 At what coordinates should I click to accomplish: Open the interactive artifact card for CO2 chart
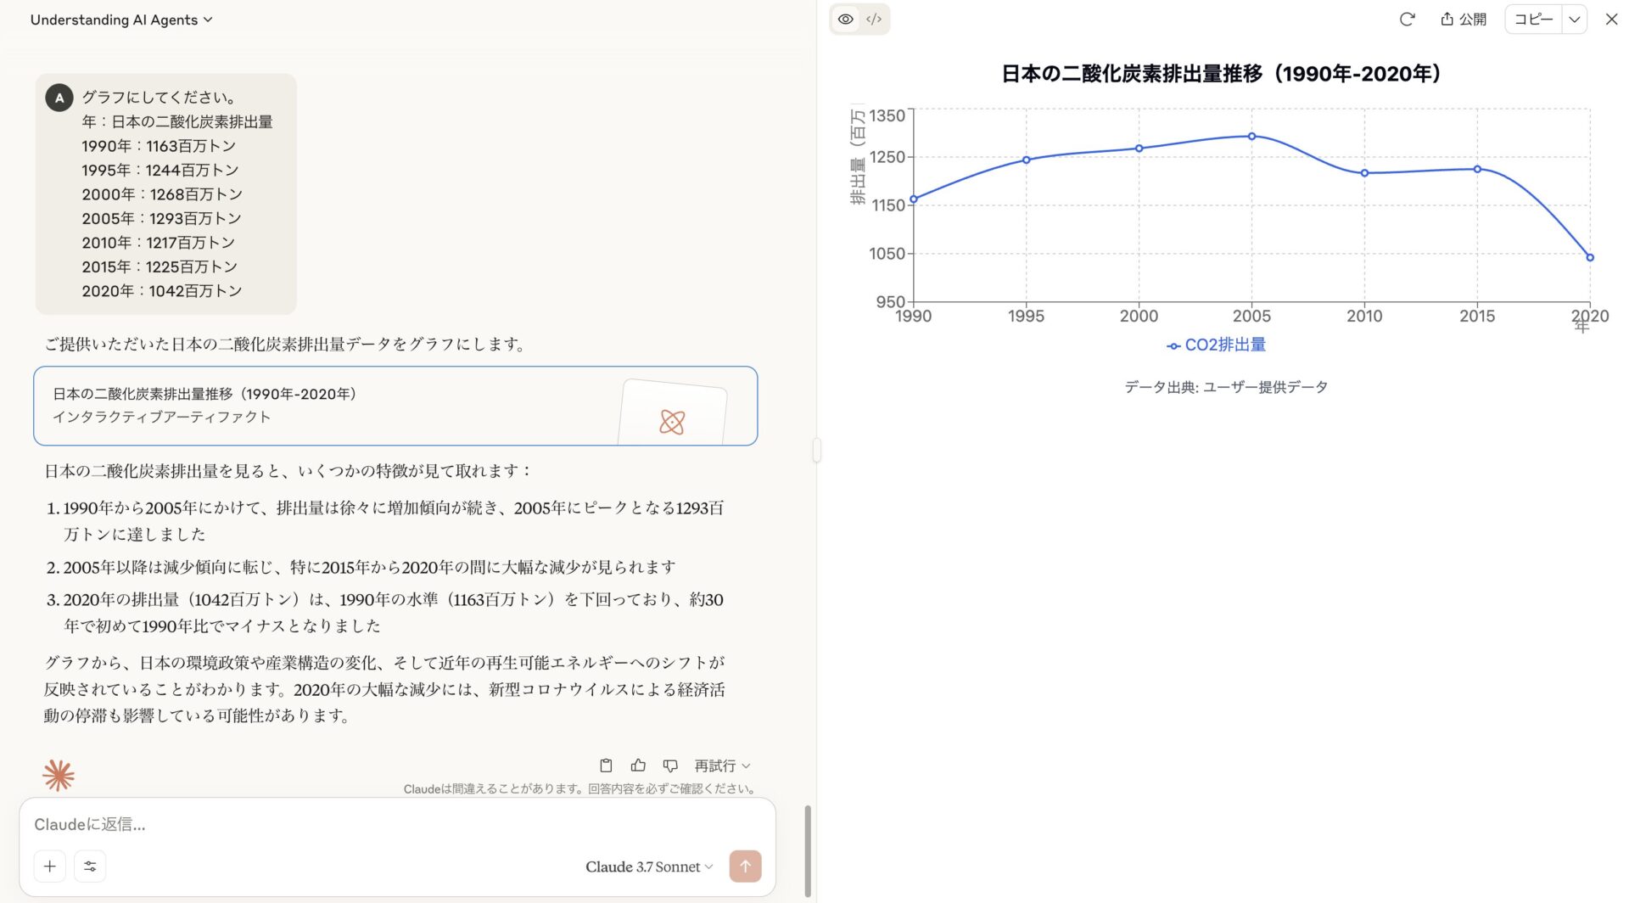395,406
